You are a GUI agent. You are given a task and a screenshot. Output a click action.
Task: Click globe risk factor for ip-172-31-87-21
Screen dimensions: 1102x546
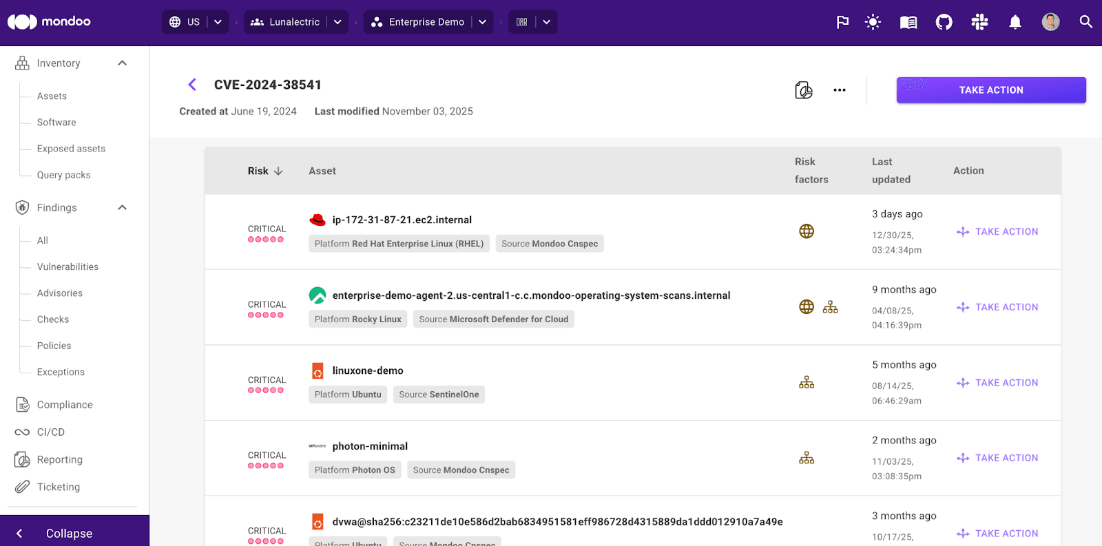coord(807,231)
